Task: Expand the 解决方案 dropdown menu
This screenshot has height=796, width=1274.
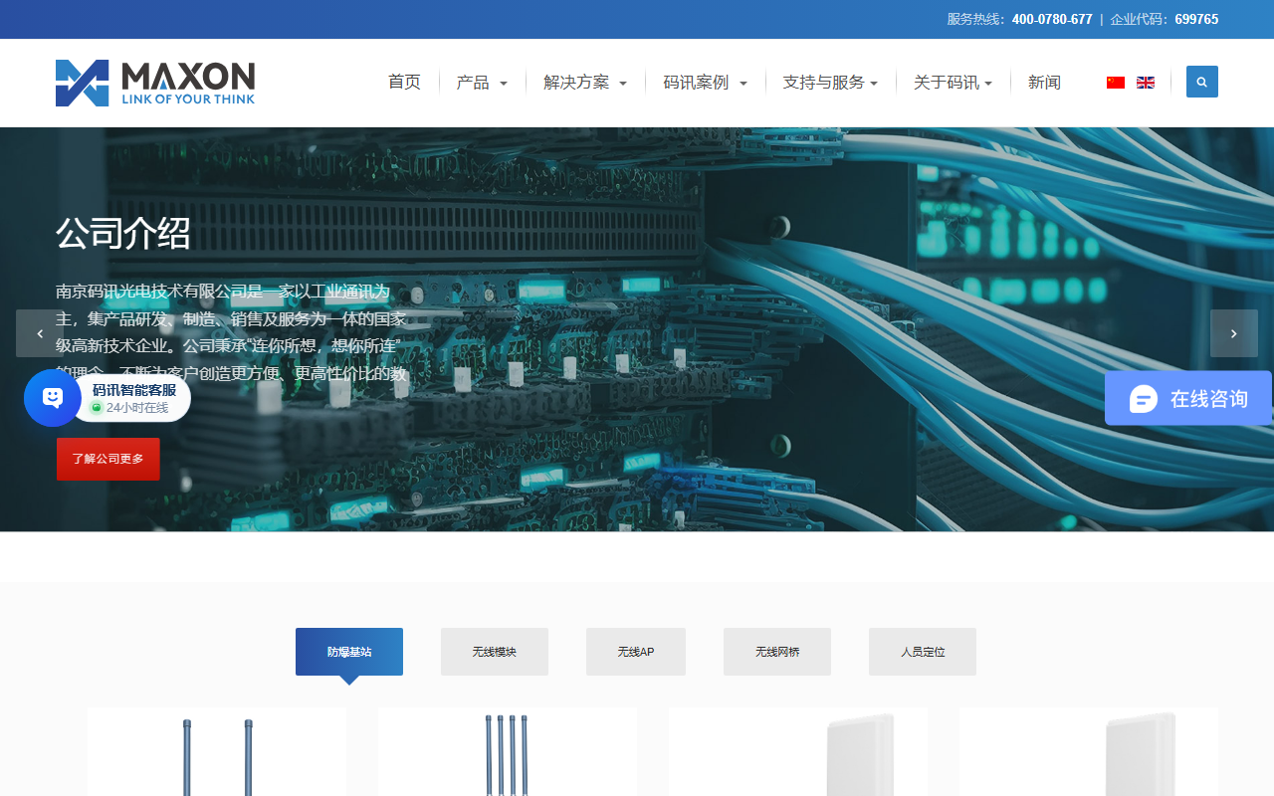Action: click(585, 83)
